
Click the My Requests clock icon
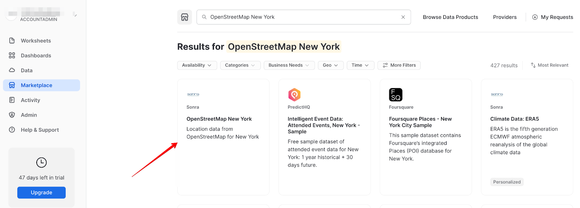(x=535, y=17)
